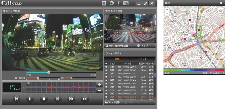
Task: Switch to the 常時 tab
Action: coord(117,59)
